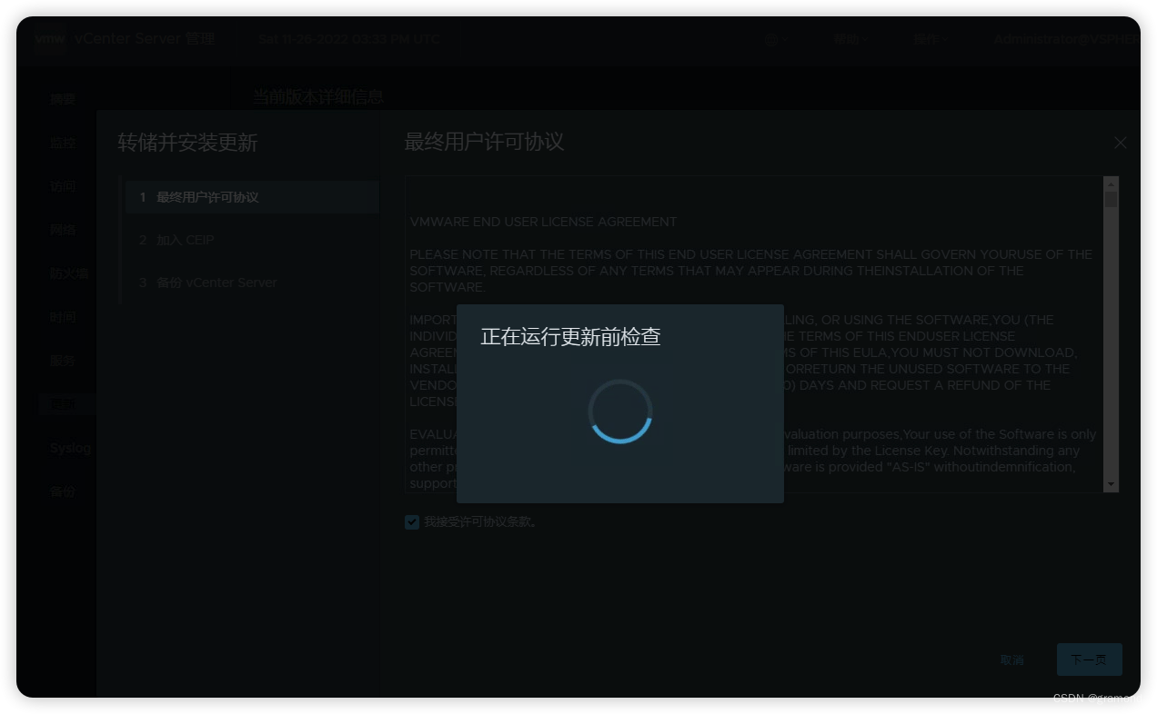Click the license text scrollbar up arrow
The width and height of the screenshot is (1157, 714).
point(1111,183)
